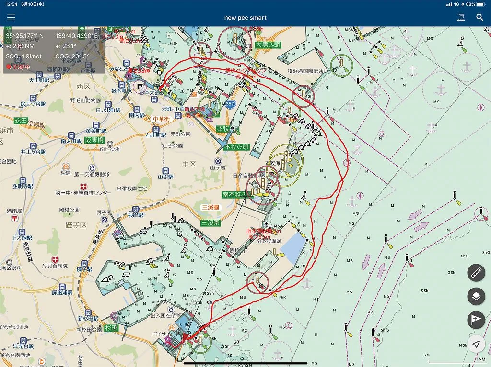The width and height of the screenshot is (491, 367).
Task: Select the ruler distance measuring tool
Action: [476, 273]
